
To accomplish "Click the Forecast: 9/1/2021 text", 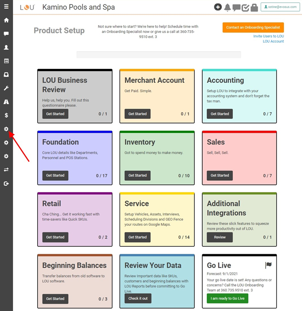I will (x=222, y=274).
